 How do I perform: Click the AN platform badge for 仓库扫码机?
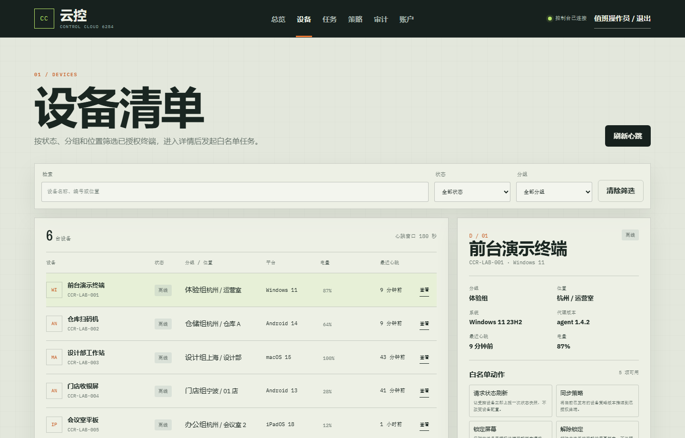click(54, 324)
